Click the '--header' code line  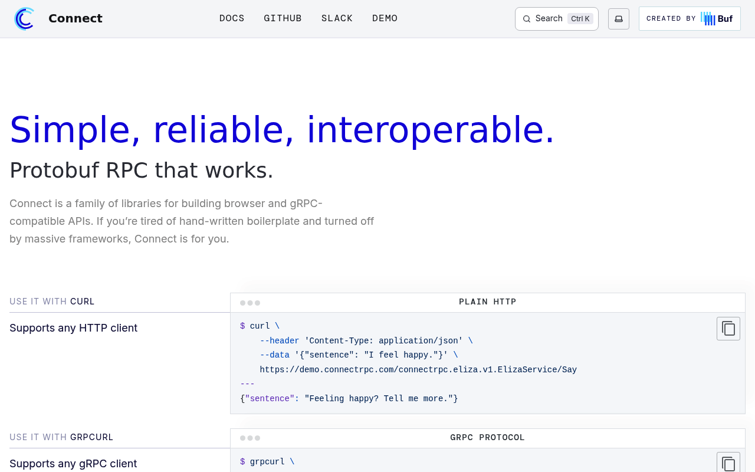366,341
